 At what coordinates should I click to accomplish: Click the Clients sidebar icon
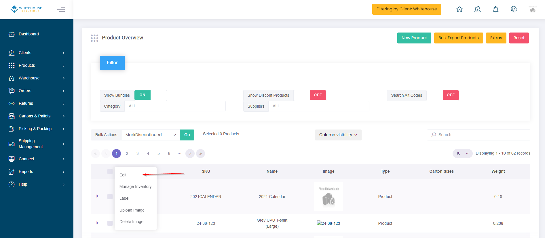tap(12, 53)
